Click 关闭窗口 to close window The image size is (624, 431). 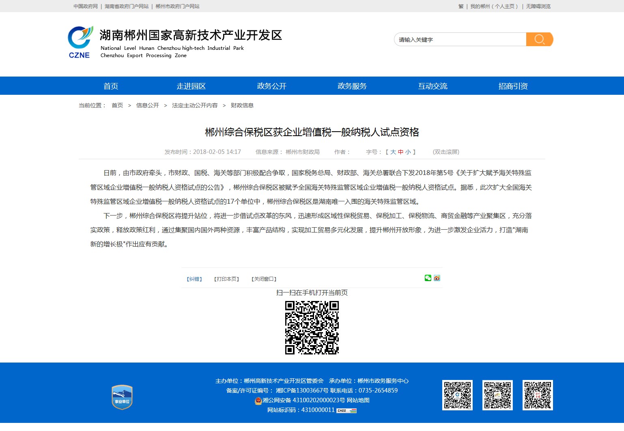point(264,279)
